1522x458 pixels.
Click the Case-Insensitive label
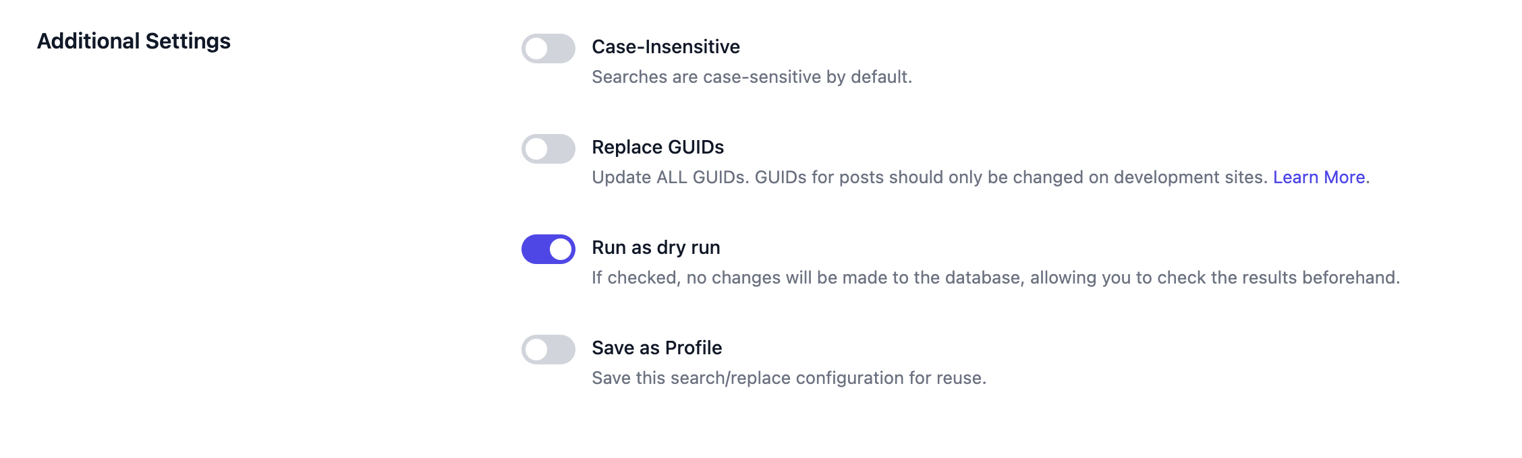665,46
